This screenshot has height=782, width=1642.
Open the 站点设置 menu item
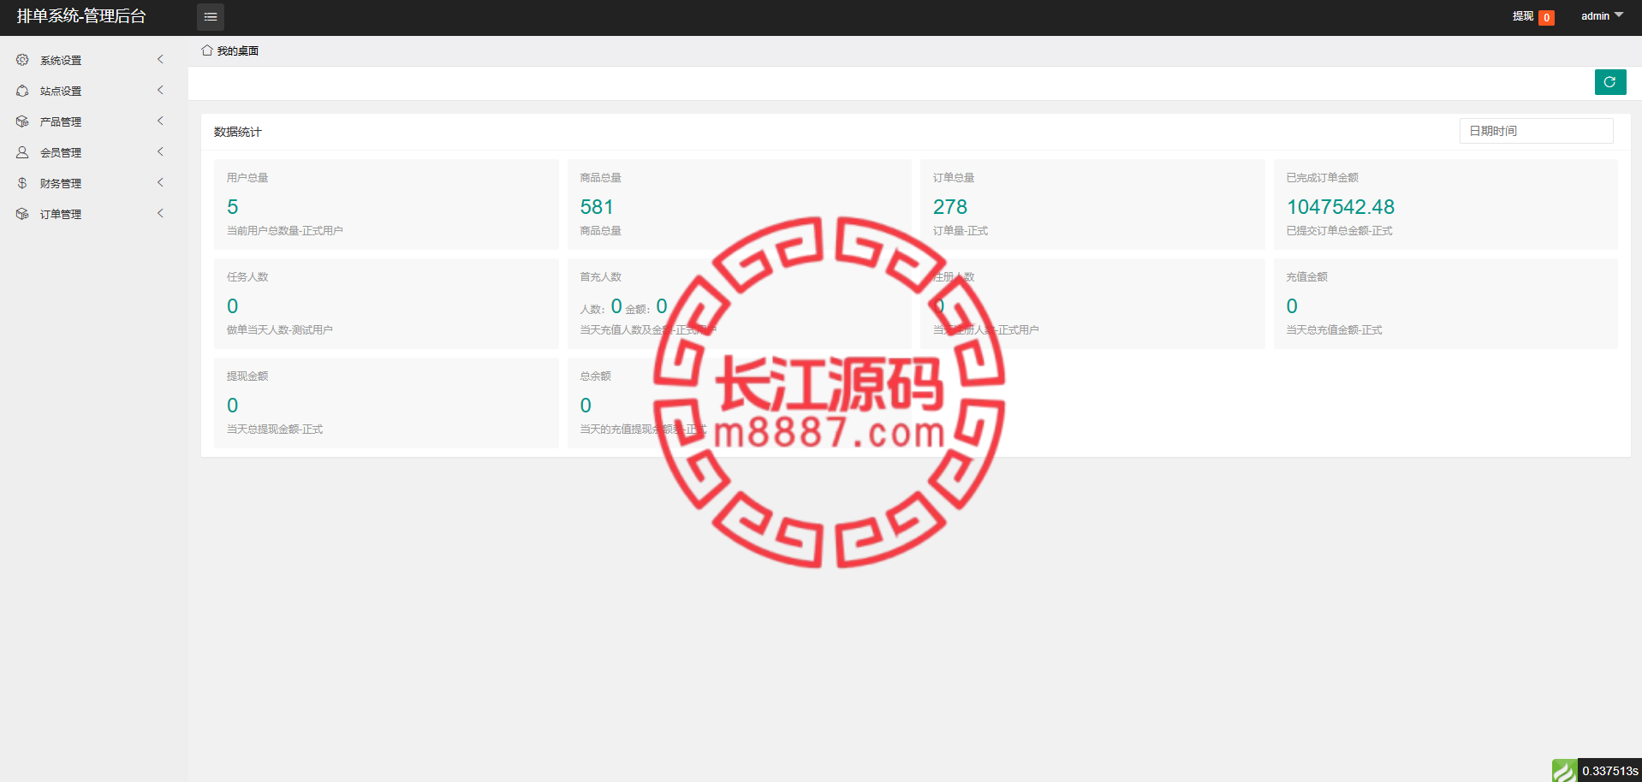94,91
